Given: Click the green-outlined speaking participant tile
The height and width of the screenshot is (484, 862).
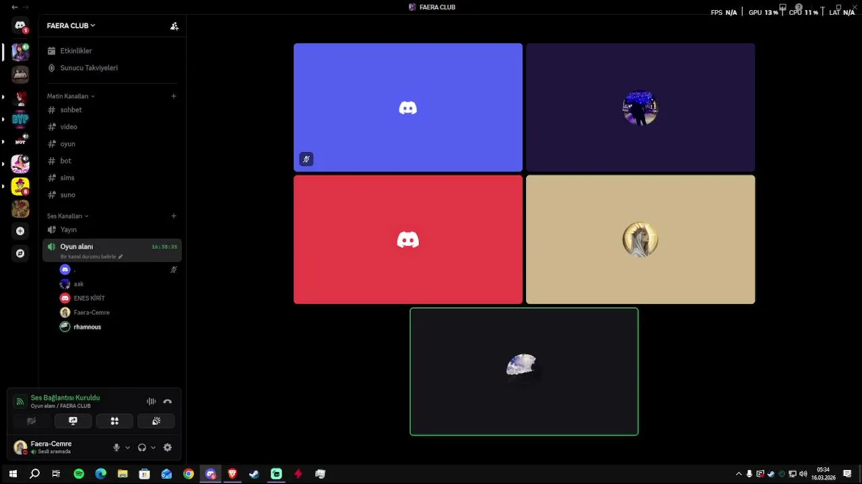Looking at the screenshot, I should [524, 371].
